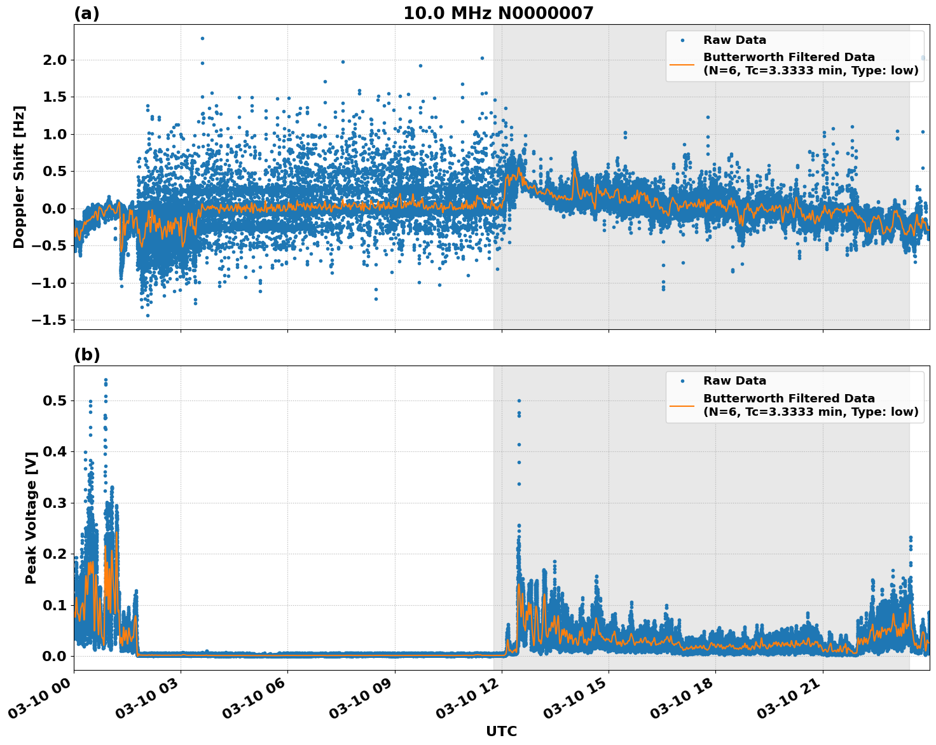
Task: Select the "Doppler Shift [Hz]" y-axis label
Action: point(19,177)
